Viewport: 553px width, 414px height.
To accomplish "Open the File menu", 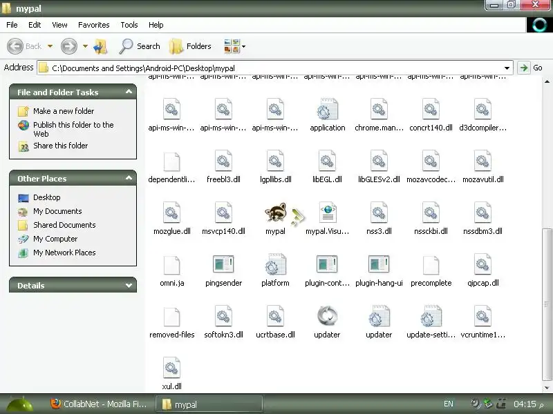I will pyautogui.click(x=12, y=25).
